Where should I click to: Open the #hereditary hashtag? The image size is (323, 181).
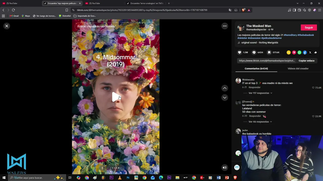(290, 35)
